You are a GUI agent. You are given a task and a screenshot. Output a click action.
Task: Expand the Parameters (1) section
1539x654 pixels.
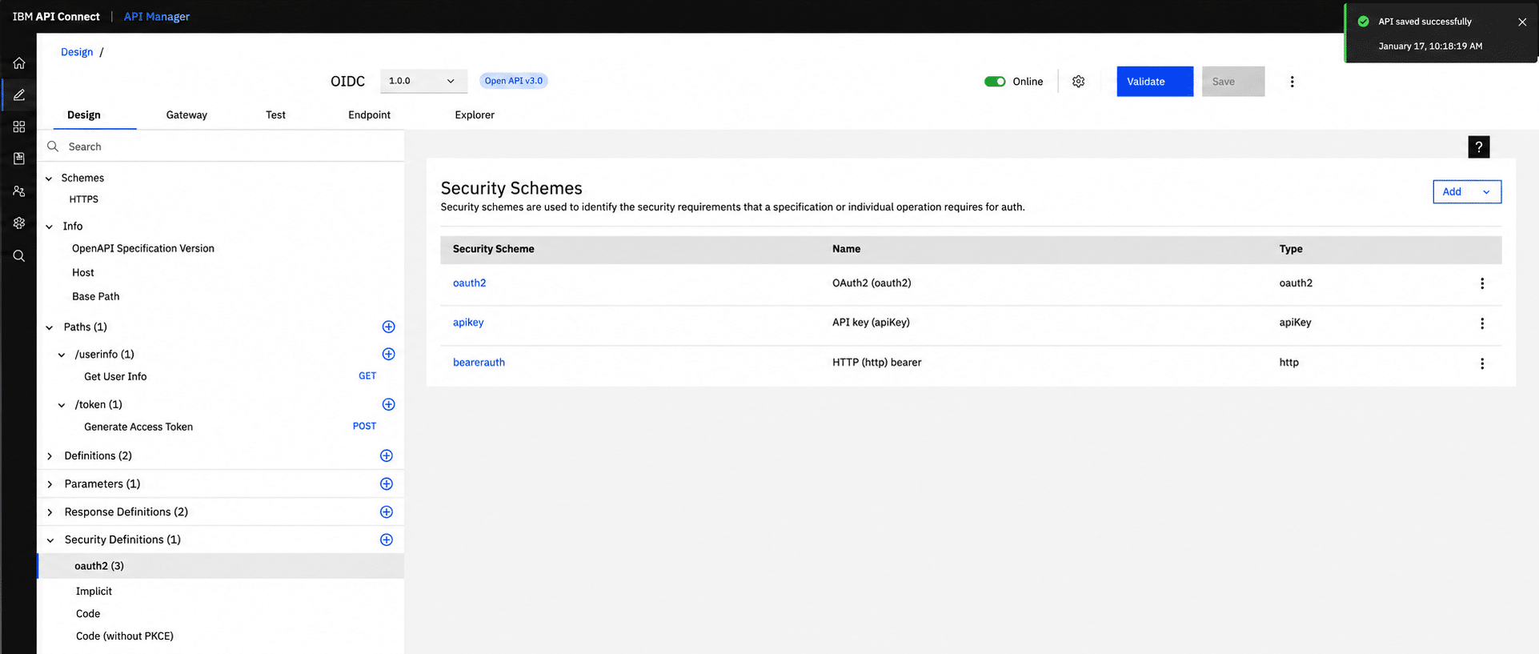point(50,484)
